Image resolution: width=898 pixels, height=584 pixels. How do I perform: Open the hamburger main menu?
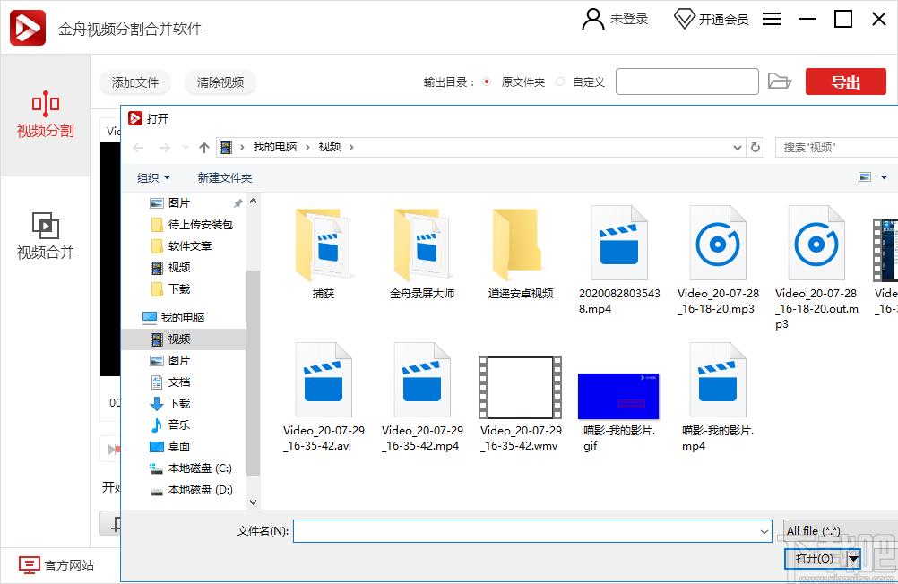[x=772, y=19]
